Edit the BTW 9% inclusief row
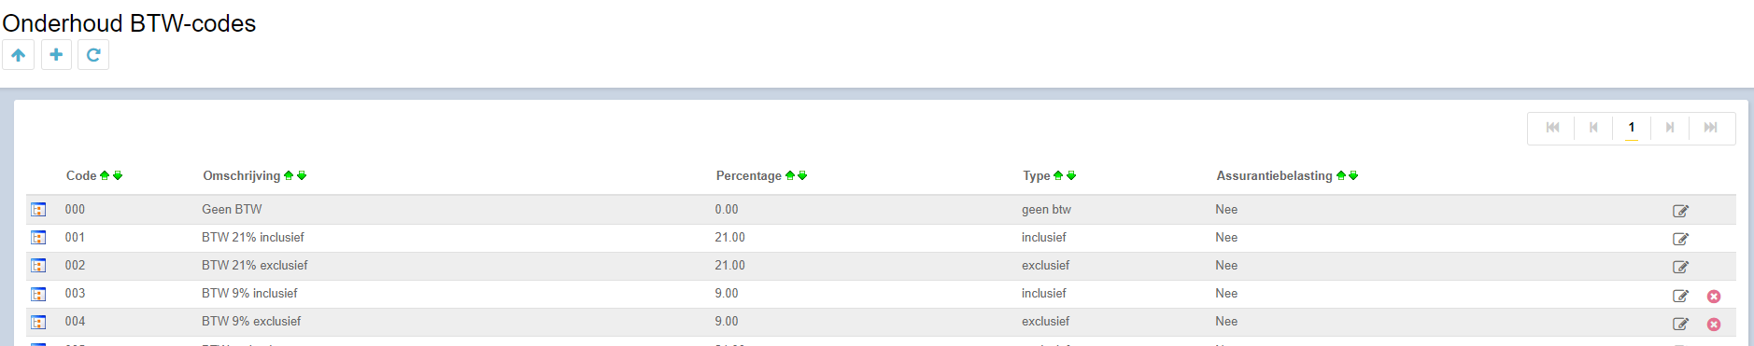The image size is (1754, 346). click(1680, 296)
